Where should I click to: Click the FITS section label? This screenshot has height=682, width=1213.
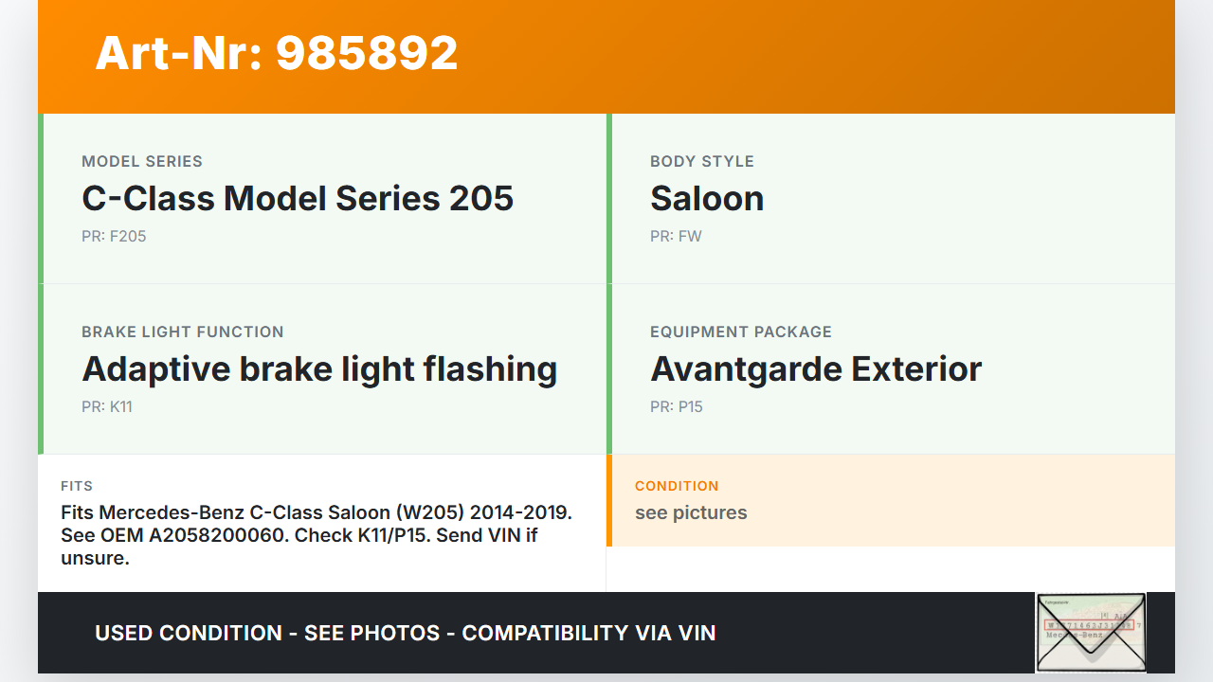click(x=77, y=486)
